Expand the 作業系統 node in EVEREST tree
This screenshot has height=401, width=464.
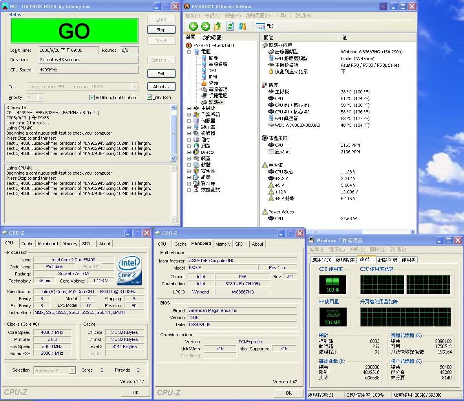click(189, 115)
